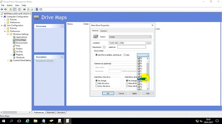Screen dimensions: 222x124
Task: Expand Preferences under Computer Configuration
Action: point(5,22)
